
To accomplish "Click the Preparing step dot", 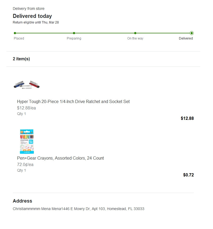I will (x=74, y=33).
